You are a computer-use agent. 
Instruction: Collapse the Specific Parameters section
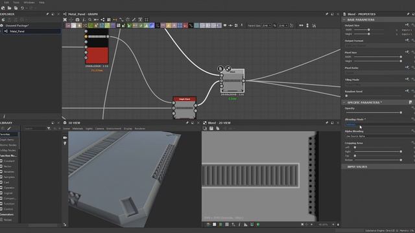coord(344,102)
